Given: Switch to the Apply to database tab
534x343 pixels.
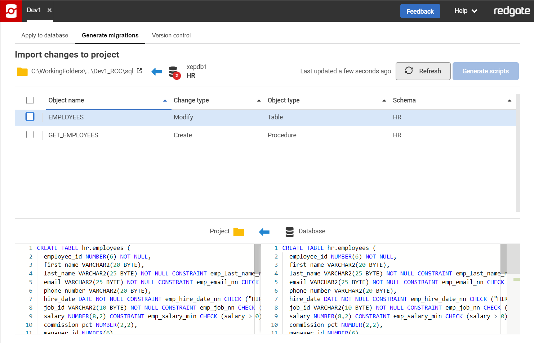Looking at the screenshot, I should click(x=45, y=35).
